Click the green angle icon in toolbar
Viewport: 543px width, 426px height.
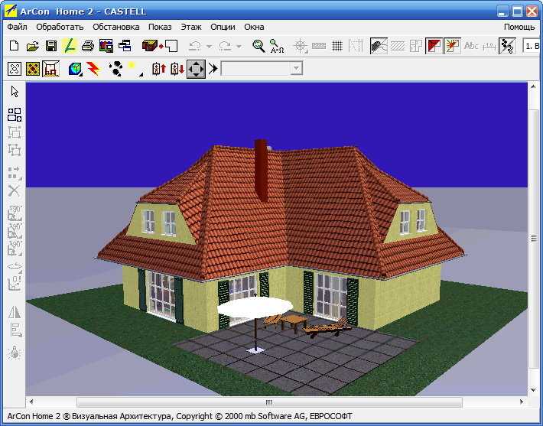pos(70,46)
